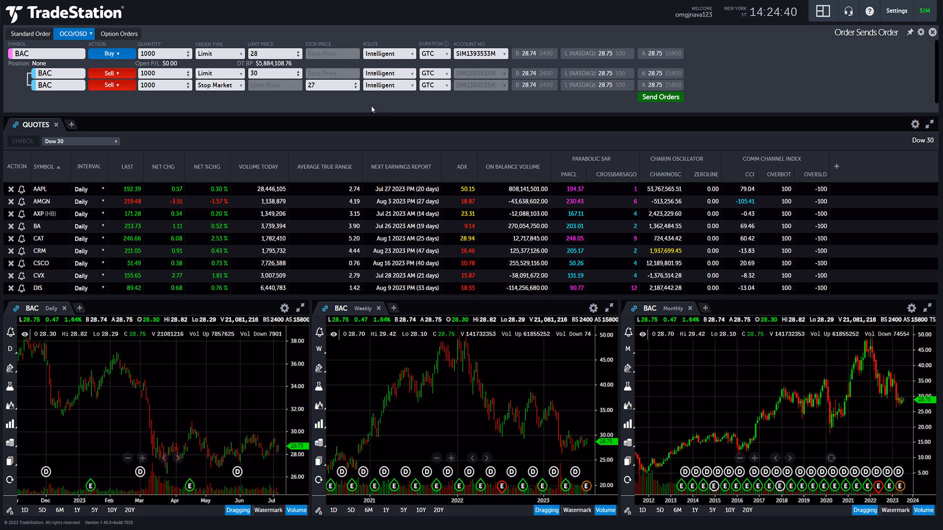Click the Help question mark icon
The width and height of the screenshot is (943, 530).
point(870,11)
